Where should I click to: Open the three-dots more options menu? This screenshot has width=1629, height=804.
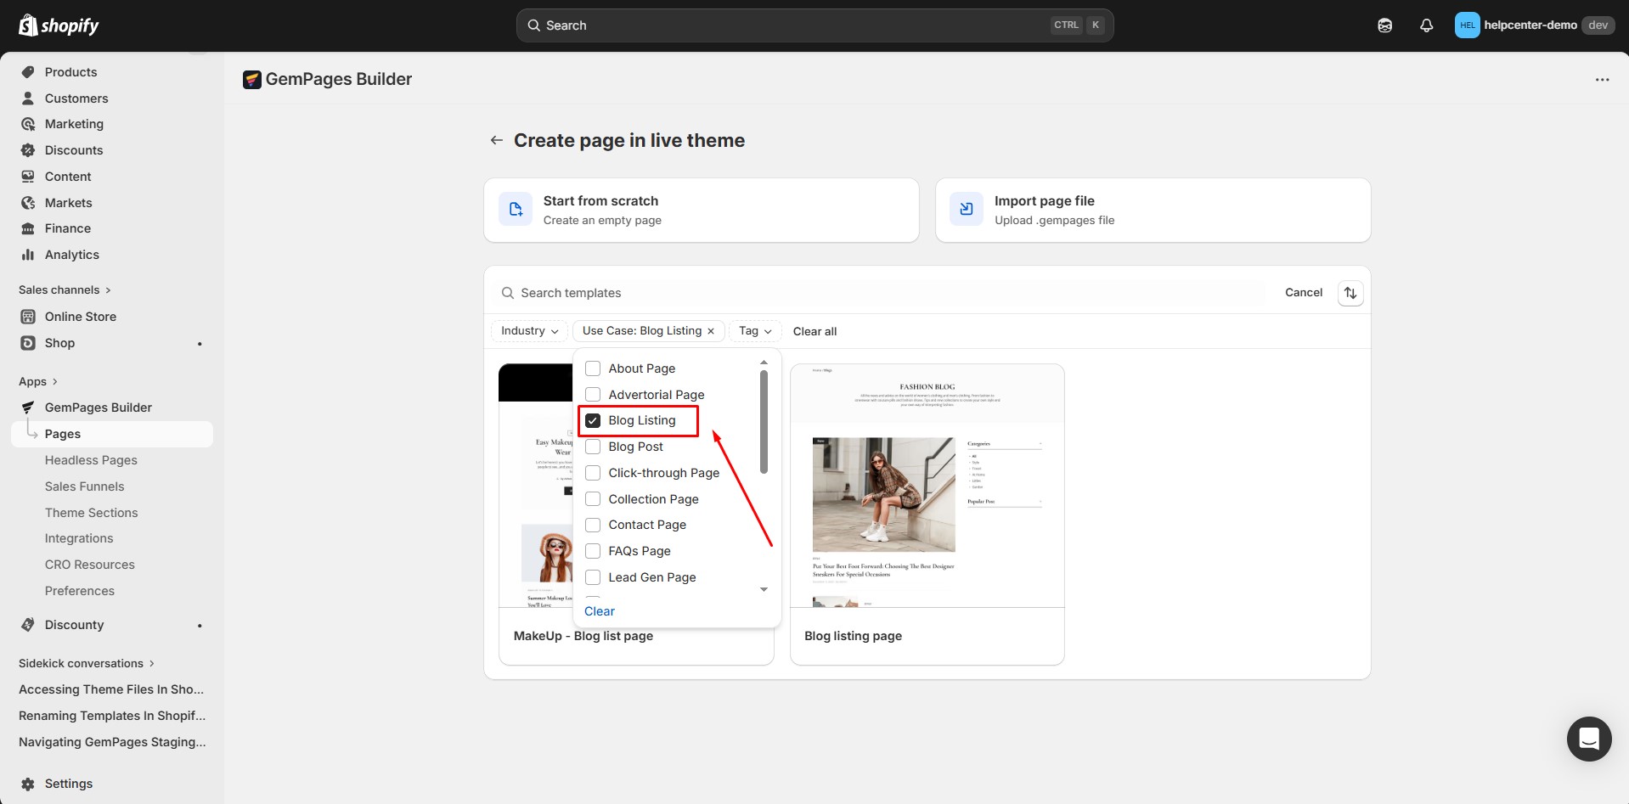point(1602,80)
